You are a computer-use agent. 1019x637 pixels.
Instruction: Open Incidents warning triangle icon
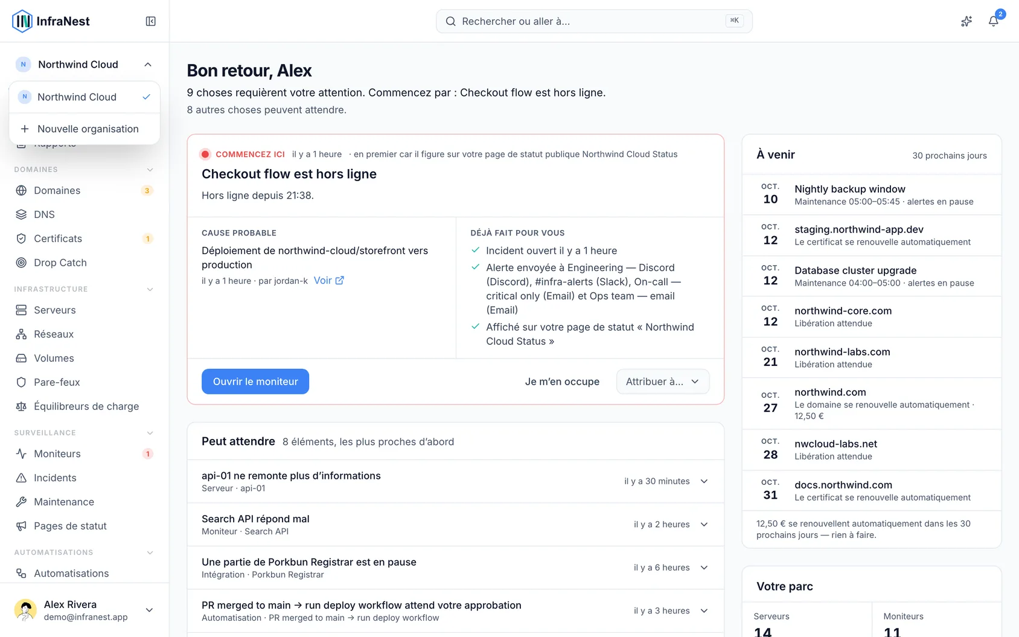pyautogui.click(x=21, y=478)
